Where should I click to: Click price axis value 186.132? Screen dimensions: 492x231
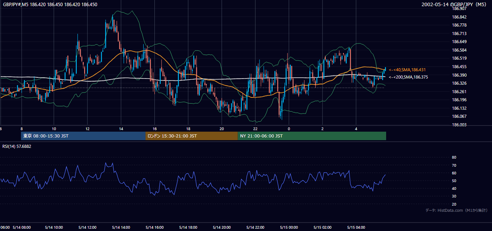pyautogui.click(x=459, y=108)
